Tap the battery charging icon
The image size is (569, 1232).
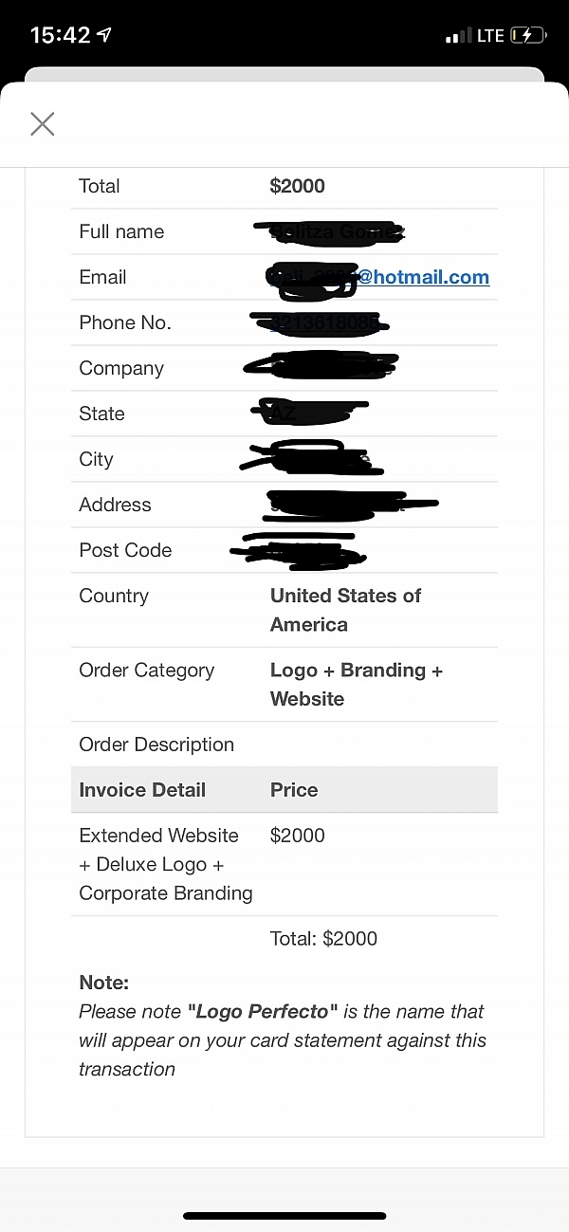pos(528,36)
